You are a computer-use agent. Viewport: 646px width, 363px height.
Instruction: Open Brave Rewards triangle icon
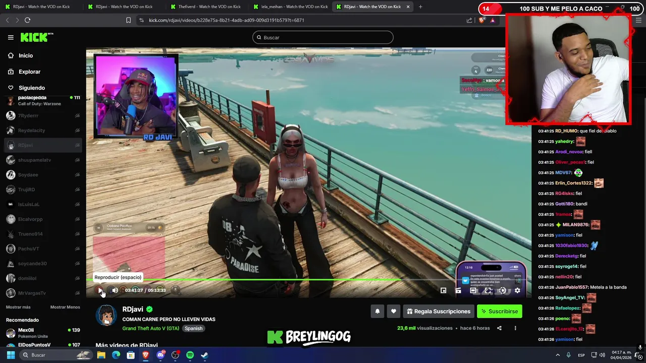click(493, 20)
